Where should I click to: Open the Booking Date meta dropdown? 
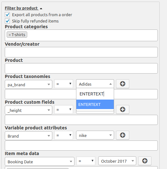pyautogui.click(x=40, y=161)
